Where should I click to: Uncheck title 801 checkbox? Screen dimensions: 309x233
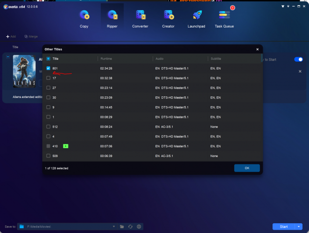[49, 68]
